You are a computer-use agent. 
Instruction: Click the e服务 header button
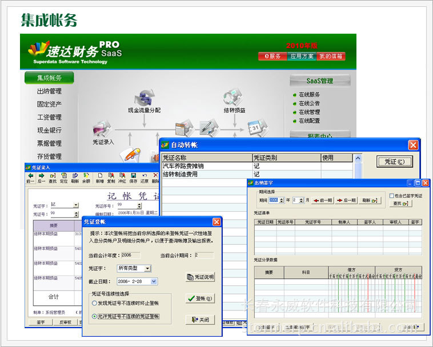click(x=272, y=57)
